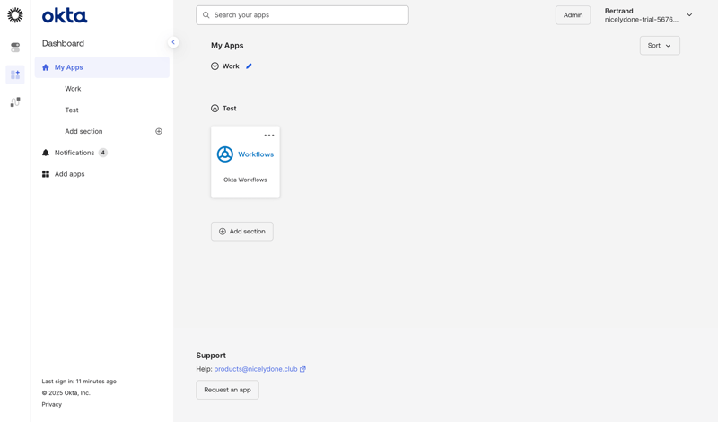Click the My Apps page heading
Image resolution: width=718 pixels, height=422 pixels.
[x=227, y=46]
